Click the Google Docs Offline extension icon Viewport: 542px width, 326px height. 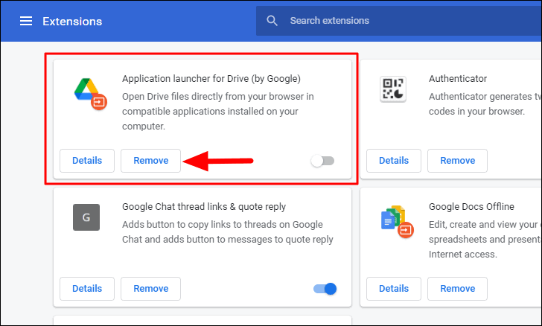(x=397, y=222)
